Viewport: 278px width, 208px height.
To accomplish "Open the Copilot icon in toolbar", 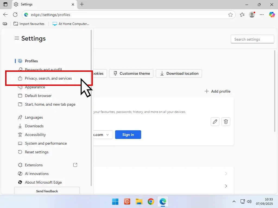I will (x=272, y=15).
